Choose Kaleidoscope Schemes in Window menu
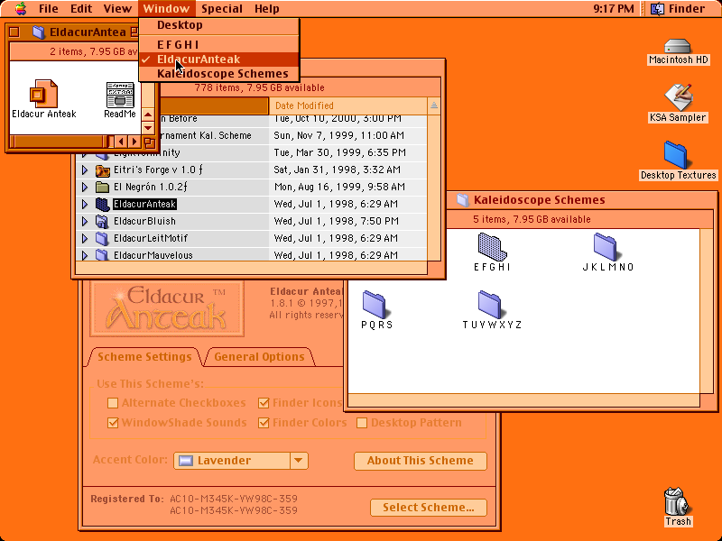Viewport: 722px width, 541px height. tap(219, 74)
